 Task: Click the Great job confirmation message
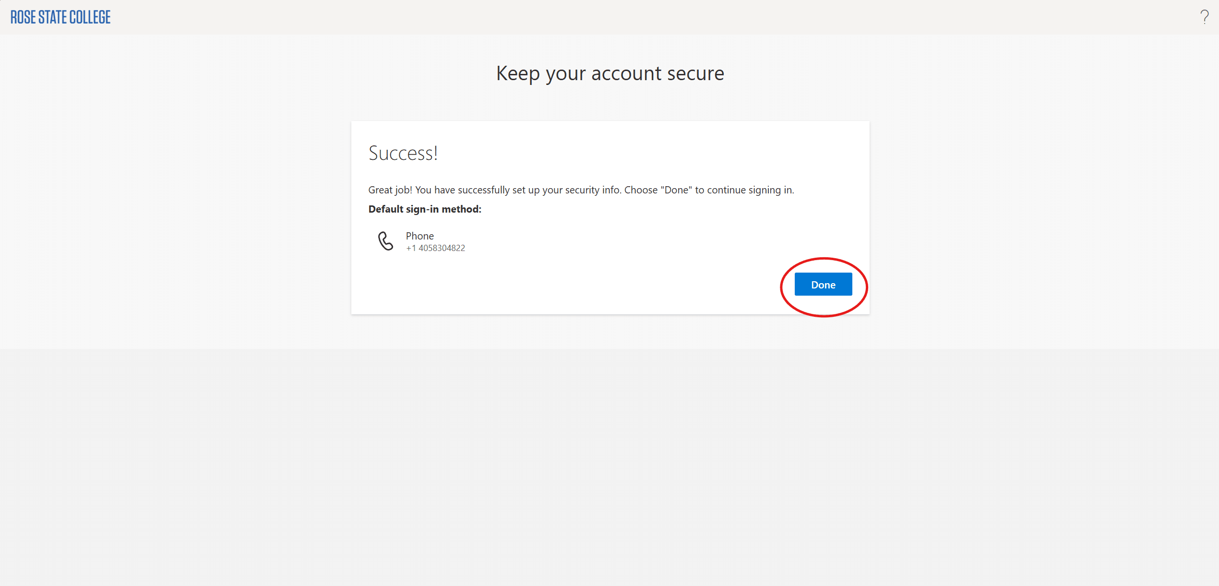581,190
